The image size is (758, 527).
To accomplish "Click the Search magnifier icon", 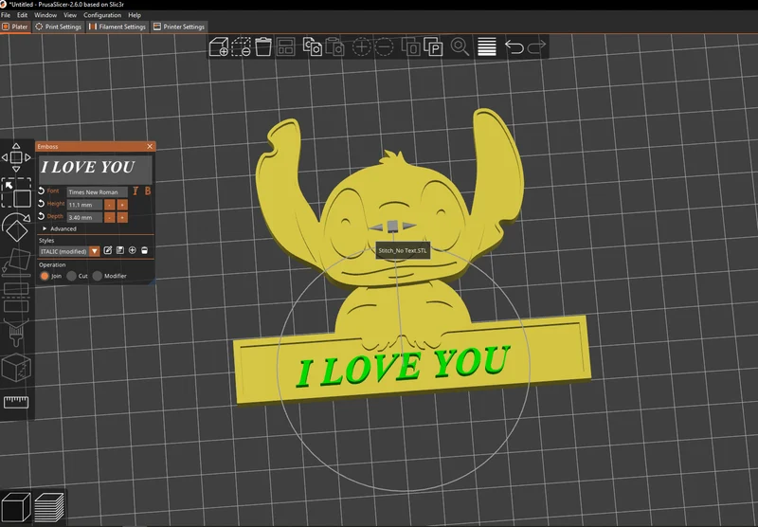I will coord(460,46).
